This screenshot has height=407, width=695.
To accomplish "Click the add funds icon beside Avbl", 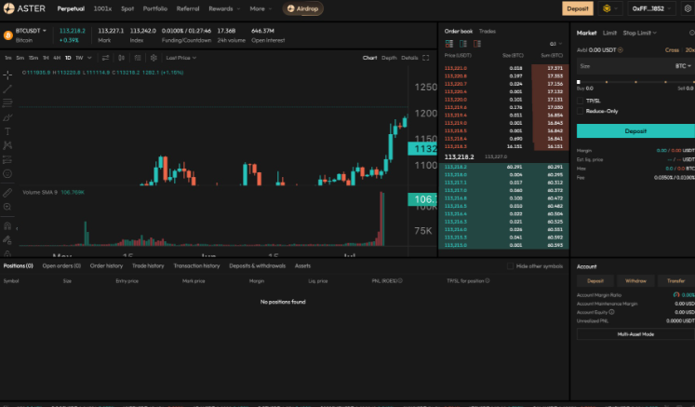I will [621, 50].
